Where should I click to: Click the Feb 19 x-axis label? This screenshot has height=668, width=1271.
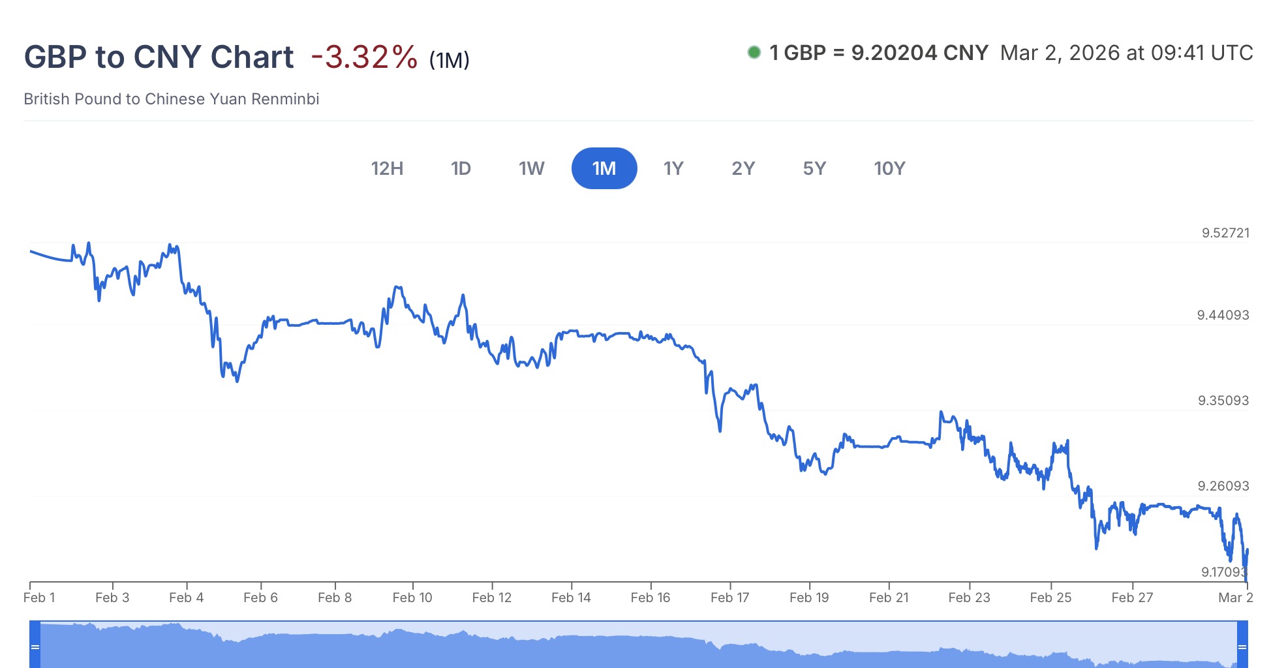809,598
